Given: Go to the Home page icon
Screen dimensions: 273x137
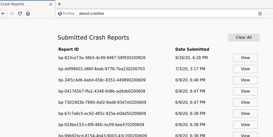Looking at the screenshot, I should coord(28,13).
